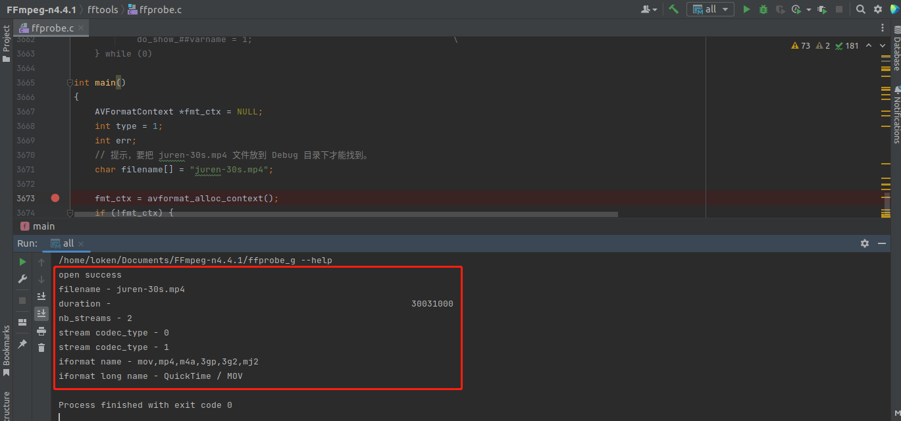Viewport: 901px width, 421px height.
Task: Collapse the main() function fold marker
Action: [69, 83]
